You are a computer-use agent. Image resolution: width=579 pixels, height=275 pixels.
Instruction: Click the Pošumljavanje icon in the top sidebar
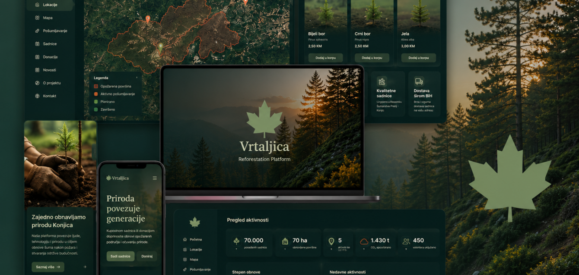[38, 31]
